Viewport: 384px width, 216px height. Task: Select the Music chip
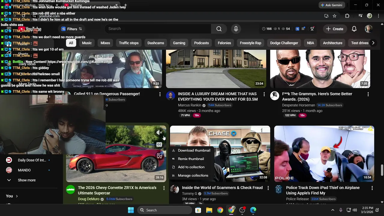(x=87, y=43)
